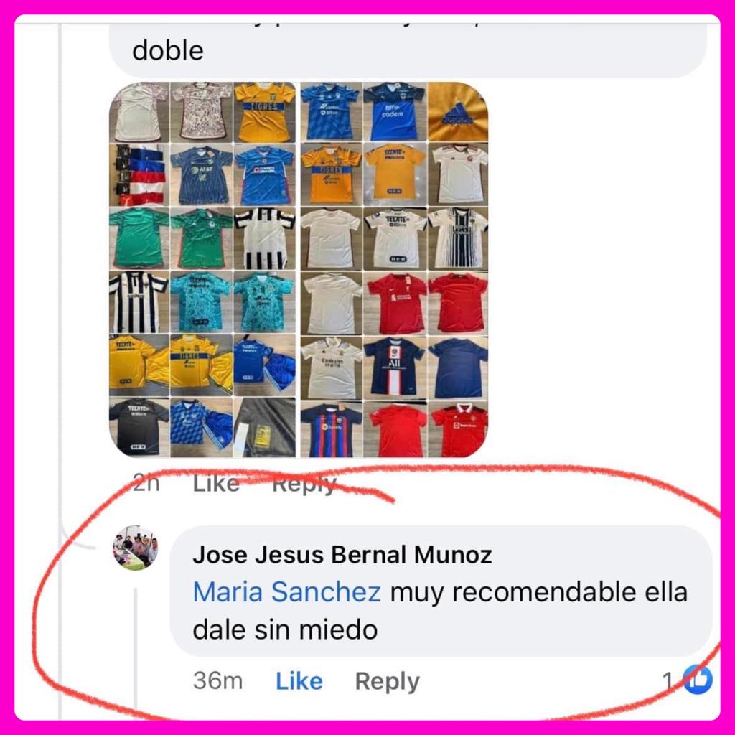Open the blue AT&T jersey photo
The height and width of the screenshot is (735, 735).
click(201, 174)
